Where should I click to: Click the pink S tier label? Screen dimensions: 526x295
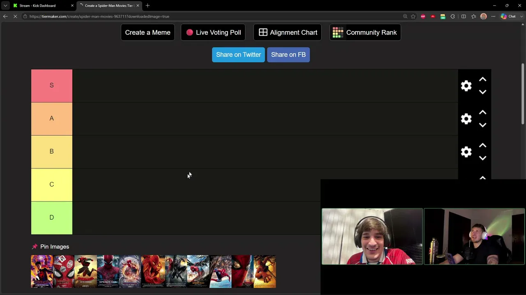[52, 86]
